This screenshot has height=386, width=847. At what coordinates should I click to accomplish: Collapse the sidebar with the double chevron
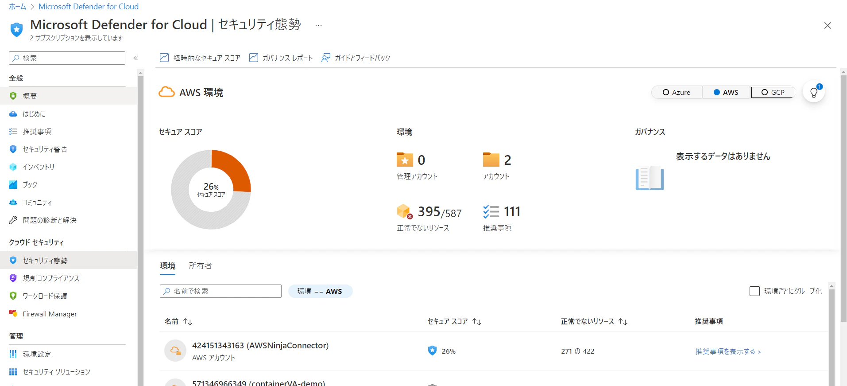point(135,58)
